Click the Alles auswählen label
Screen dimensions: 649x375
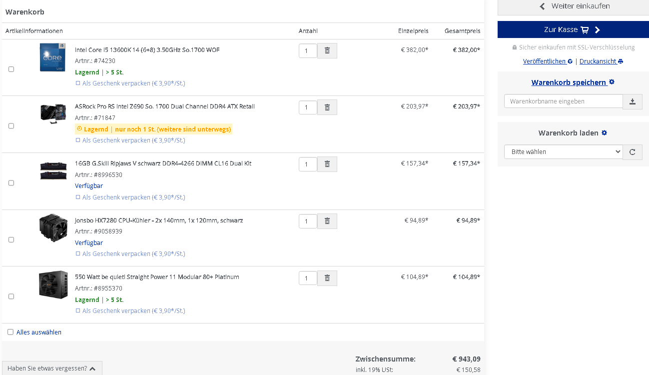pyautogui.click(x=39, y=332)
